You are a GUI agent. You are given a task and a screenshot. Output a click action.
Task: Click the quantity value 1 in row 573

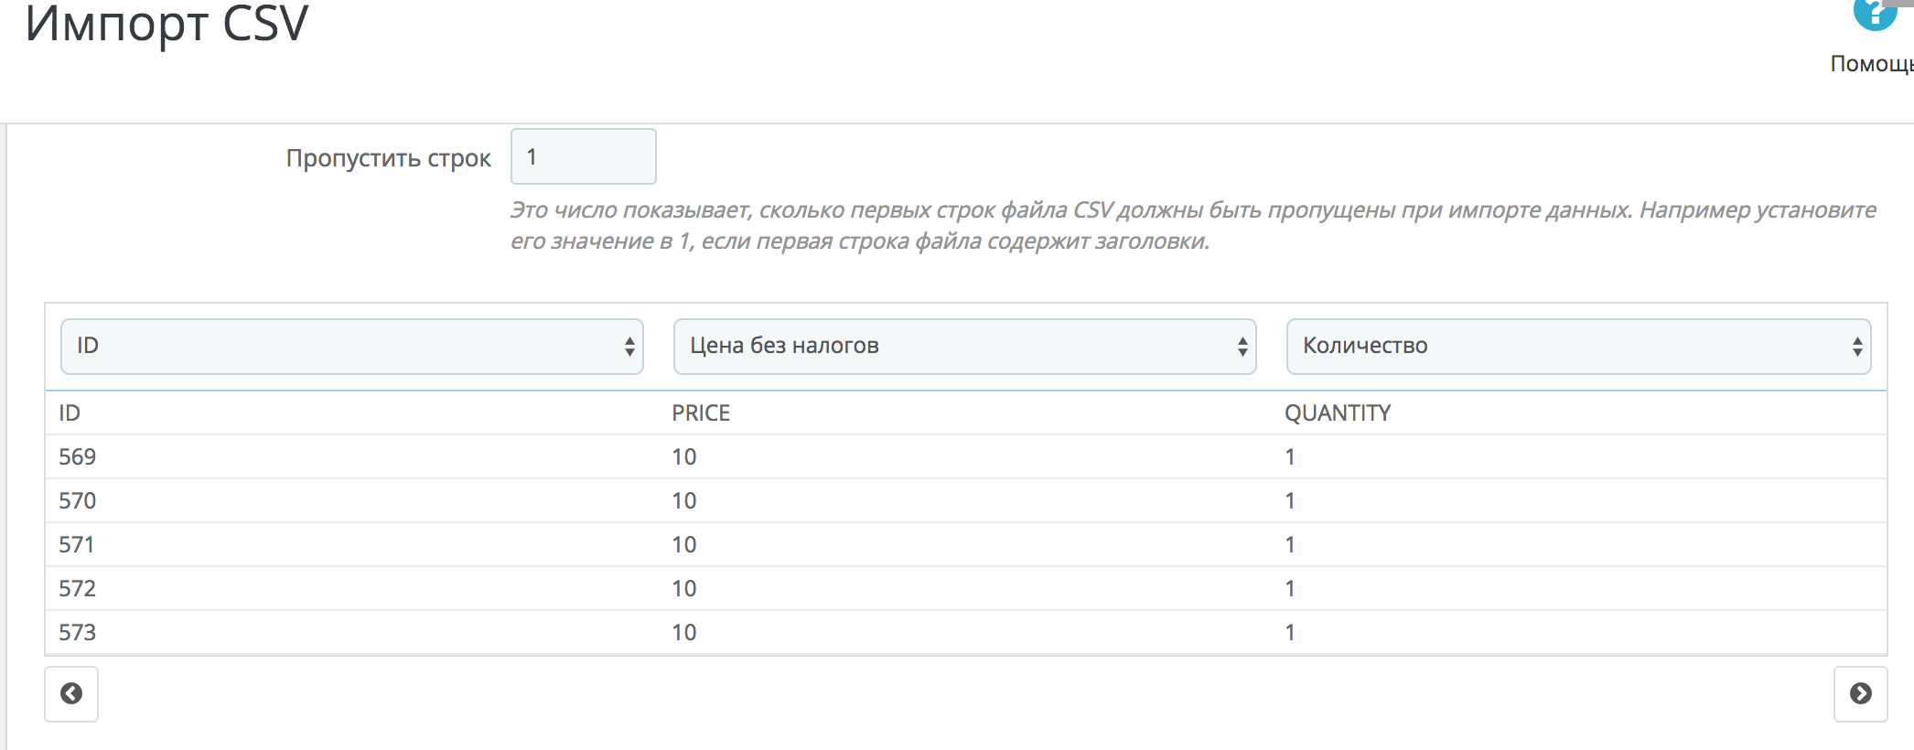click(1289, 633)
